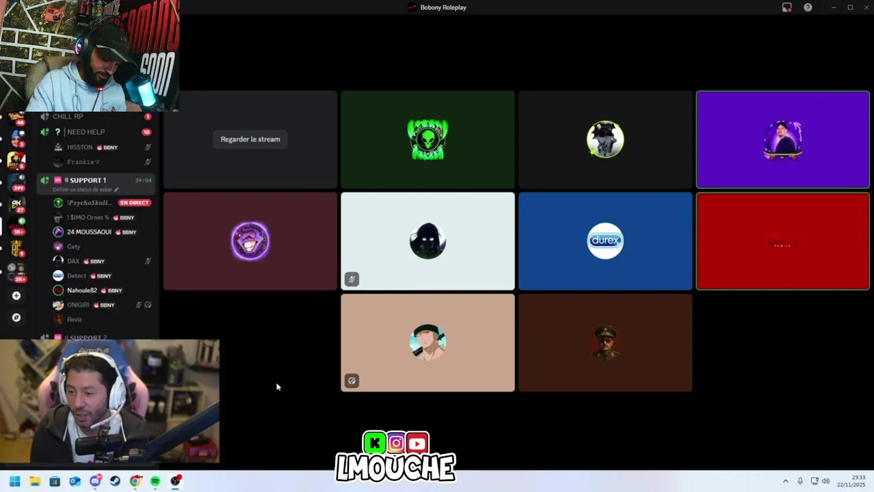
Task: Open the Discord inbox icon in title bar
Action: click(x=787, y=8)
